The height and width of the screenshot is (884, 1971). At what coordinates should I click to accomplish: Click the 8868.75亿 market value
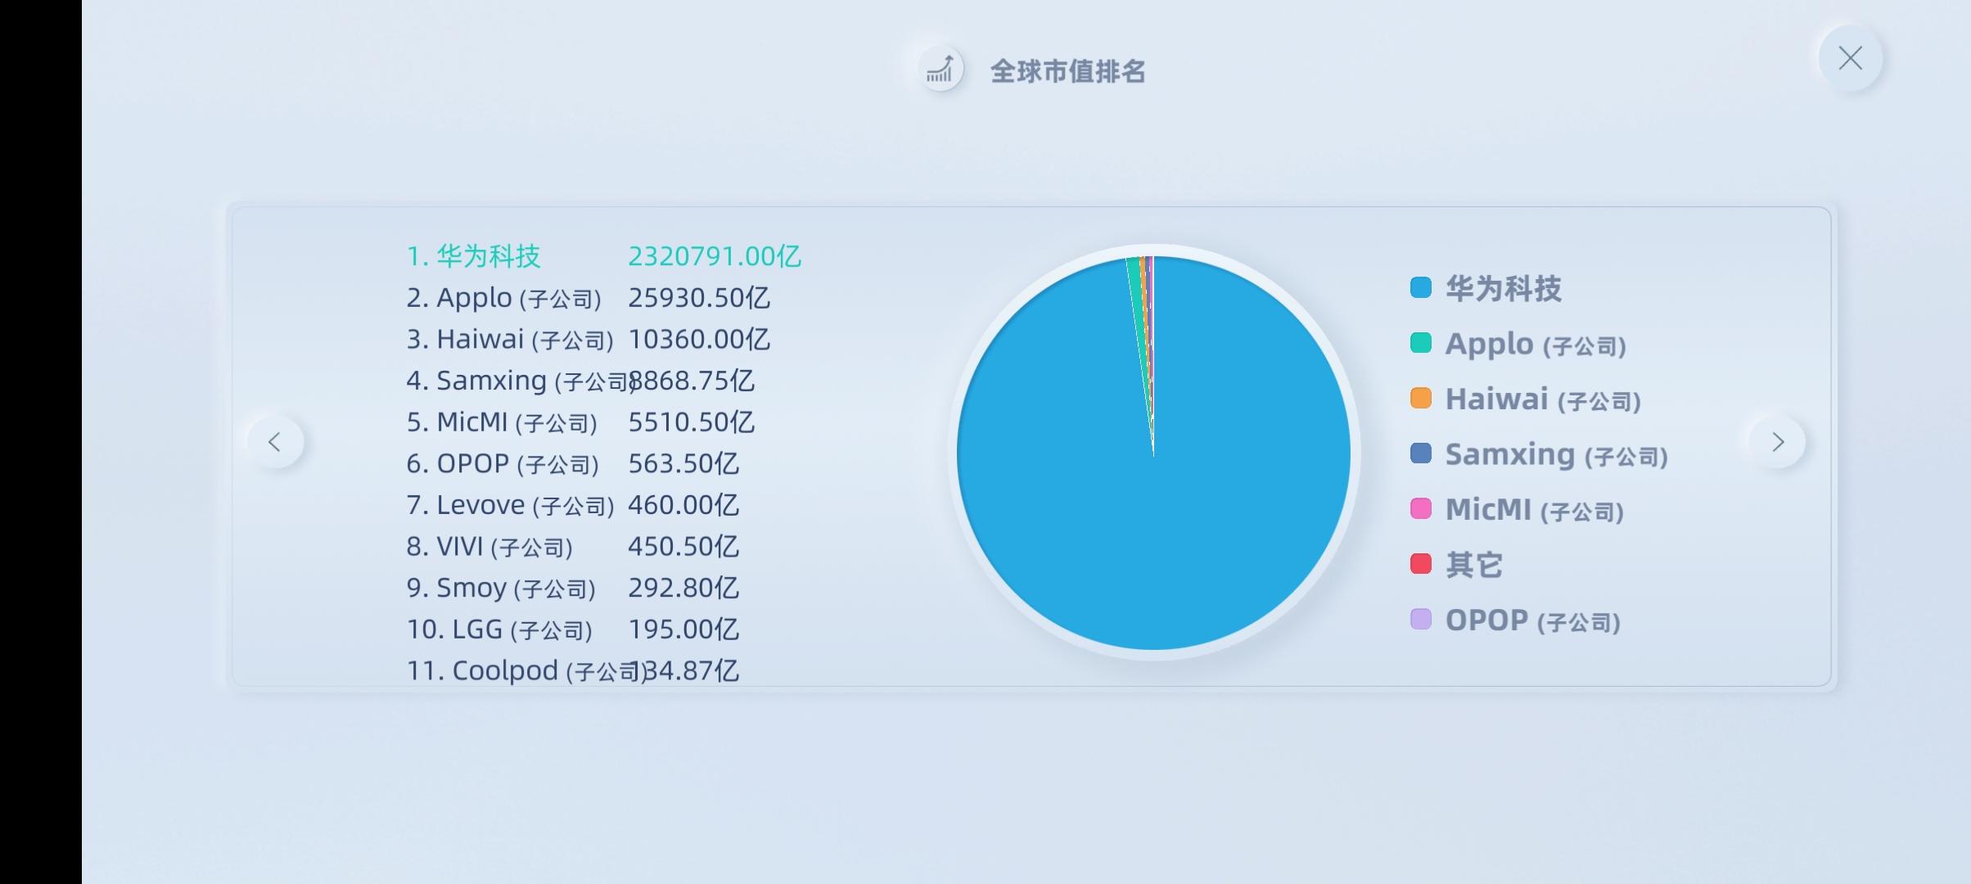(692, 381)
